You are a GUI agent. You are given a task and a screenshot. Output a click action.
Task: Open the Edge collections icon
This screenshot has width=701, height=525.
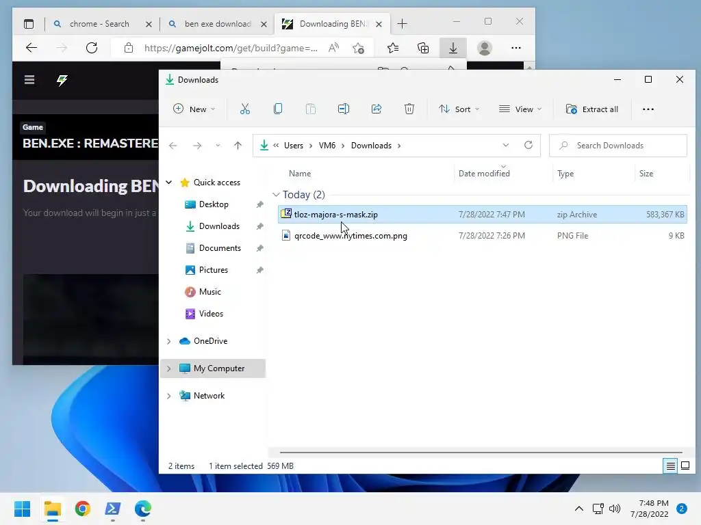coord(423,48)
